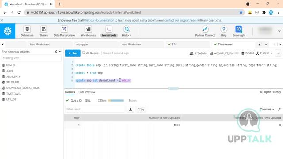Open contact our support team link

(180, 20)
